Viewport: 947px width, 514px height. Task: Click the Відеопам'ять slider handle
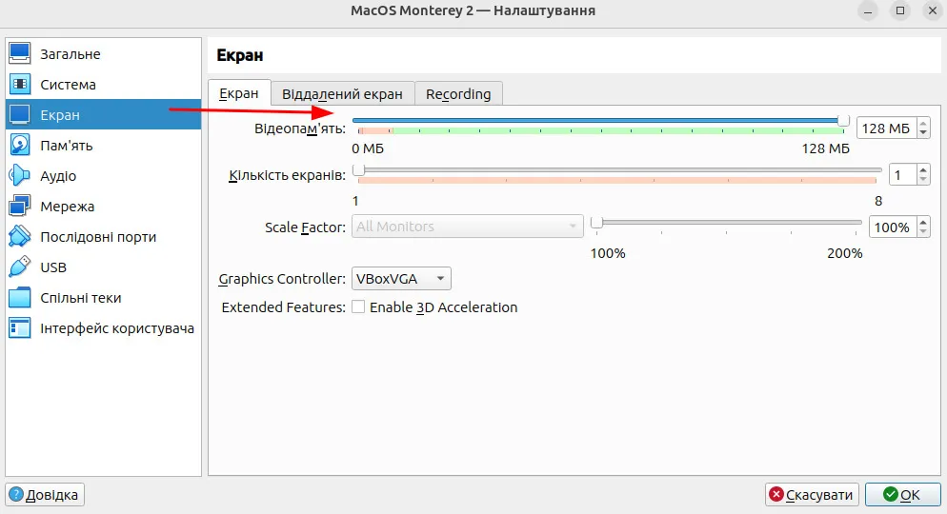(843, 121)
